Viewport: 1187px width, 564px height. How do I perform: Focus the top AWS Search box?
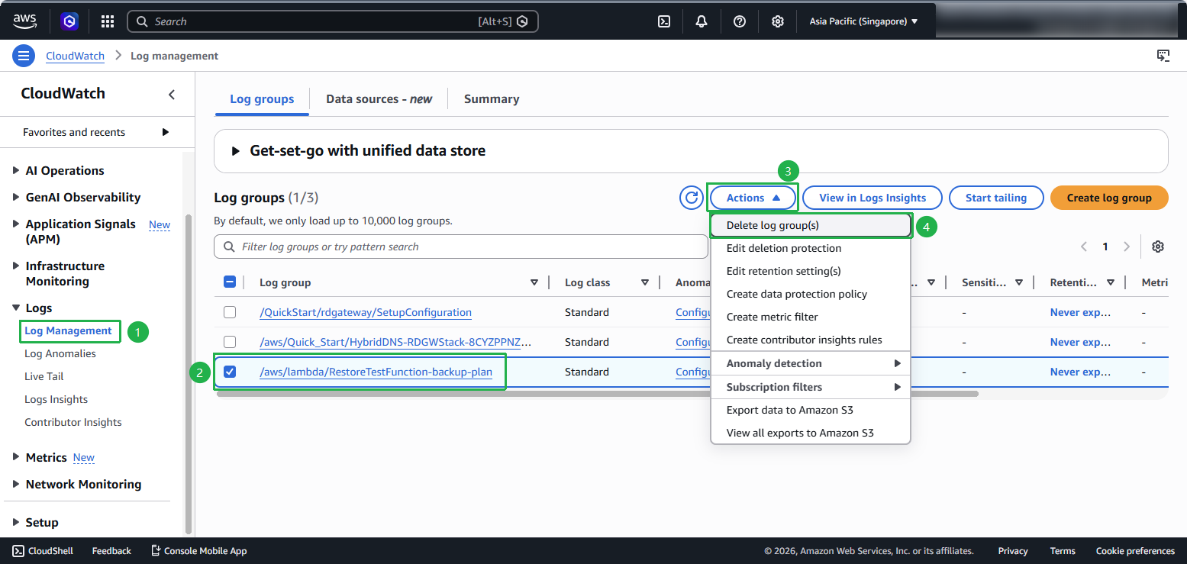[x=333, y=21]
